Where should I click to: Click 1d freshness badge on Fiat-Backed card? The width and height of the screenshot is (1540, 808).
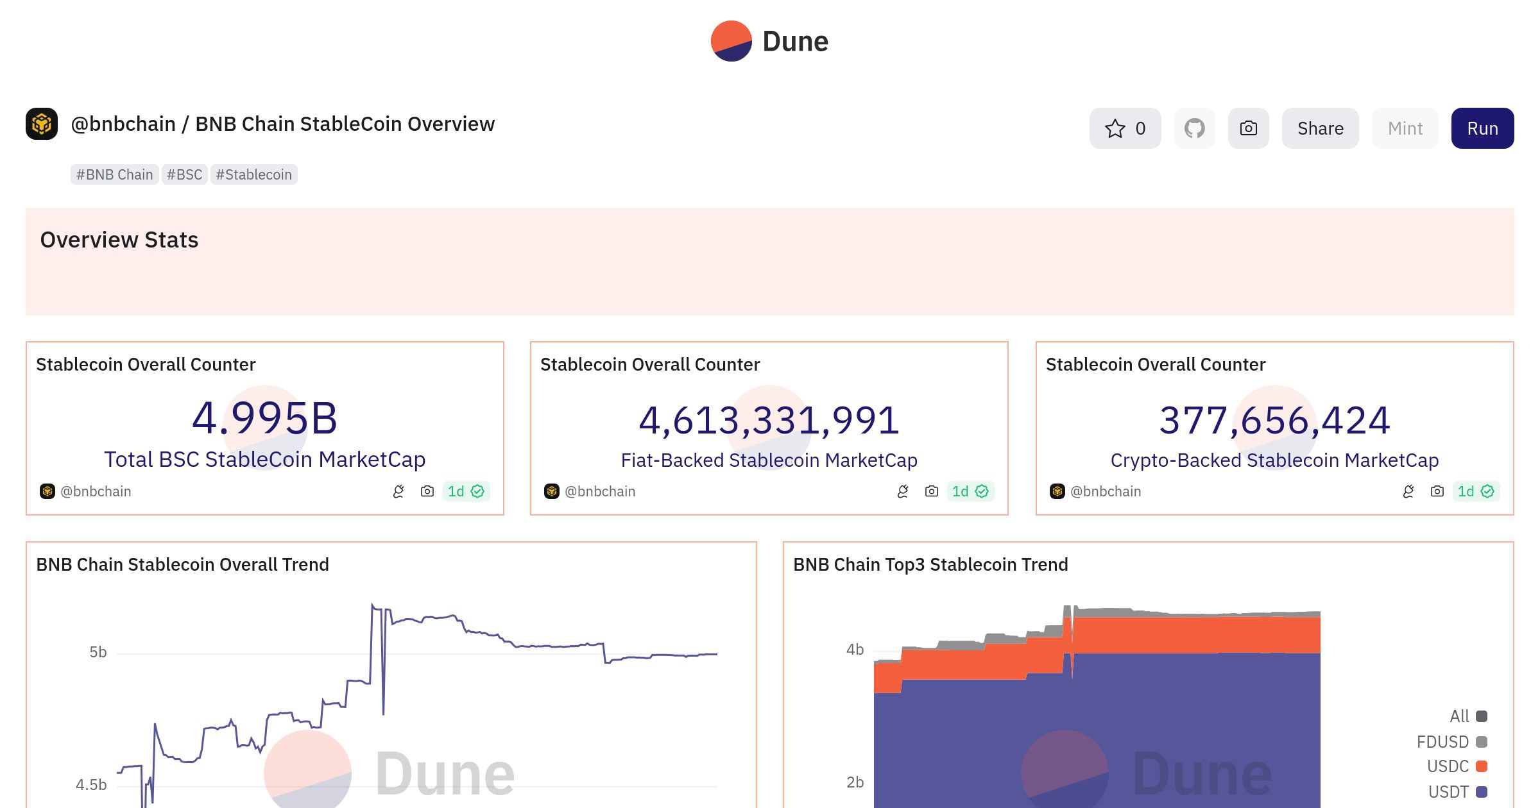[x=970, y=491]
